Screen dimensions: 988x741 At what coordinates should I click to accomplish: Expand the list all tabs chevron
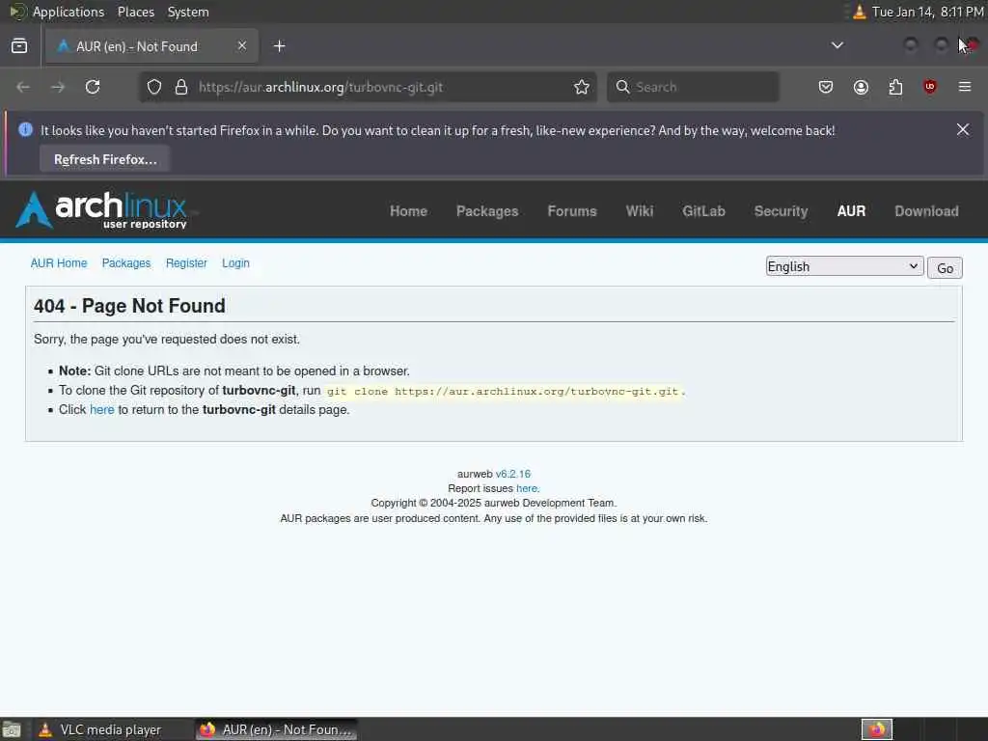tap(837, 45)
